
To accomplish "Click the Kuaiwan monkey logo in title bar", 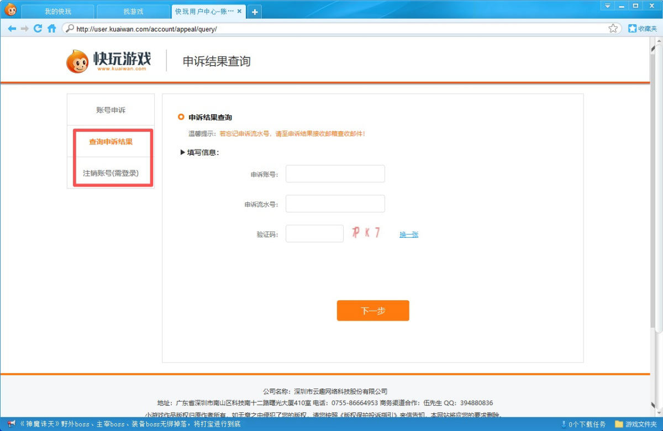I will [10, 9].
